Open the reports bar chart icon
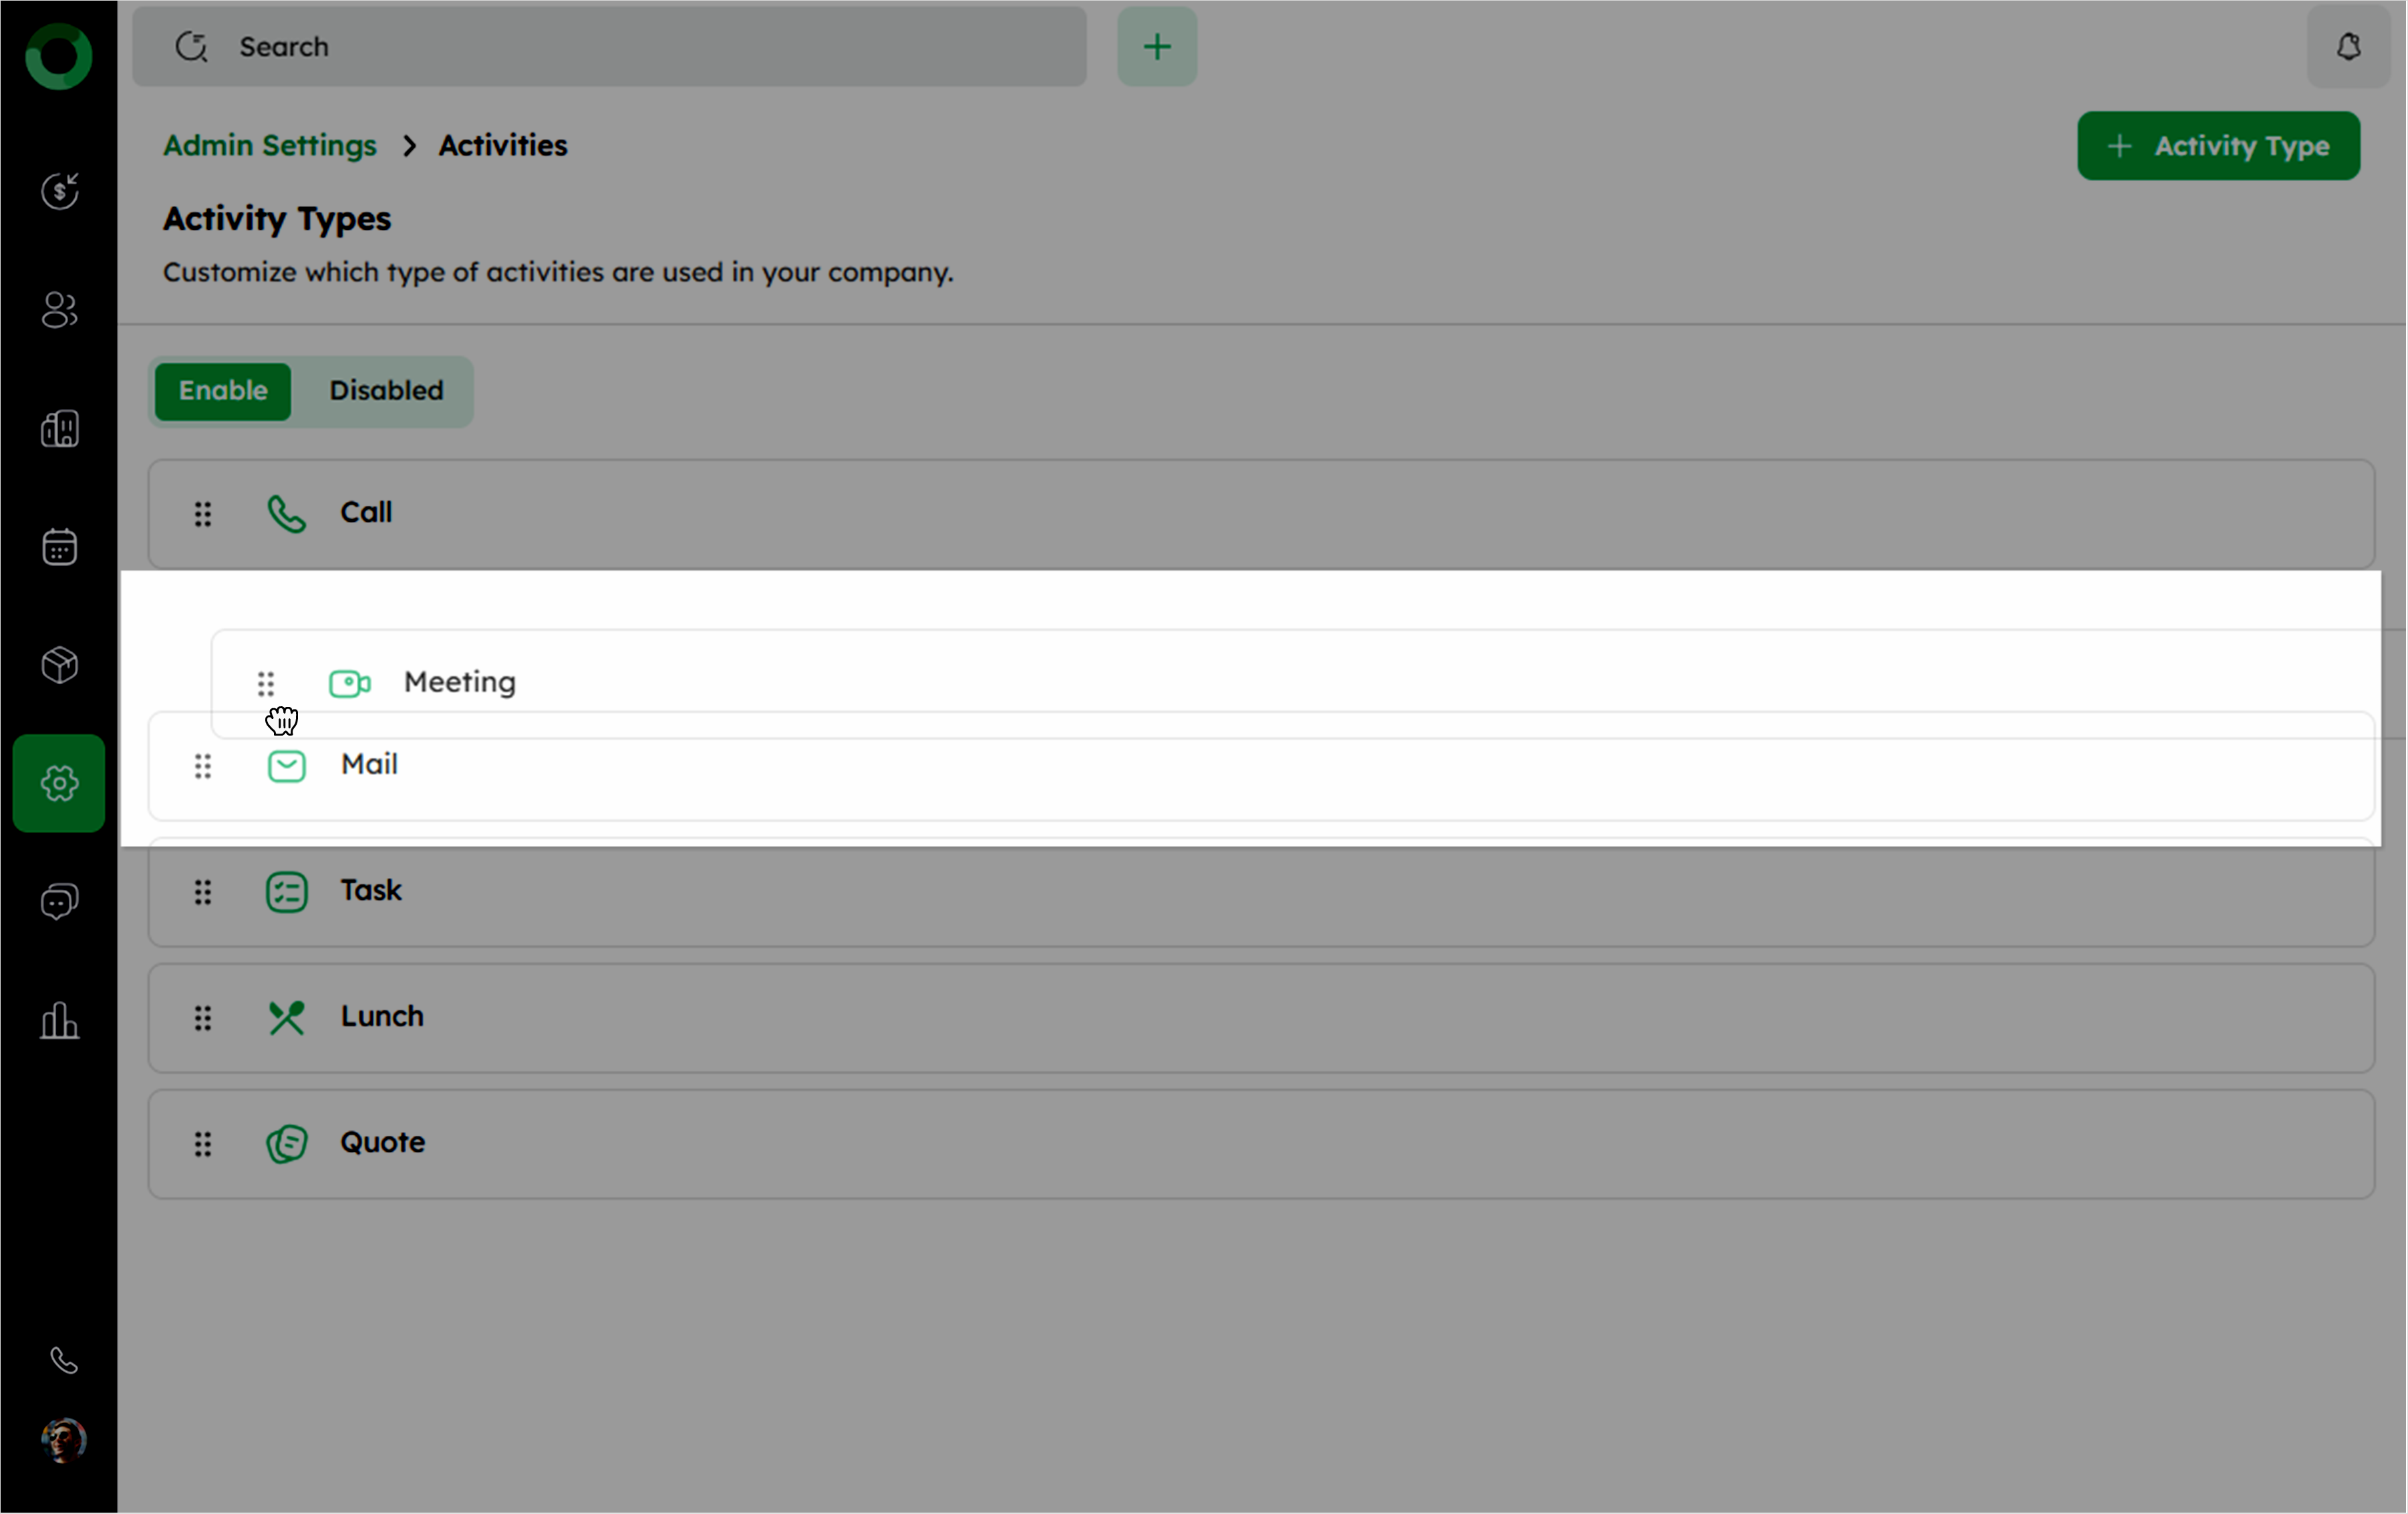Viewport: 2408px width, 1514px height. [x=59, y=1021]
